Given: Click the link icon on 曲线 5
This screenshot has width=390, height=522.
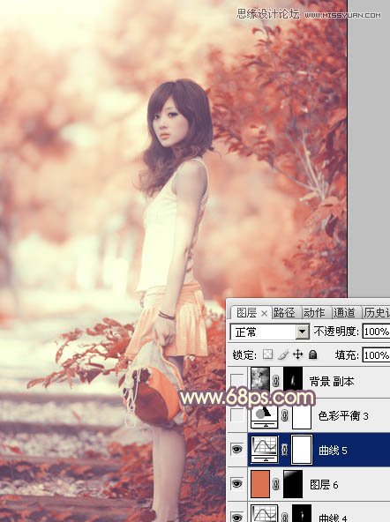Looking at the screenshot, I should tap(284, 450).
